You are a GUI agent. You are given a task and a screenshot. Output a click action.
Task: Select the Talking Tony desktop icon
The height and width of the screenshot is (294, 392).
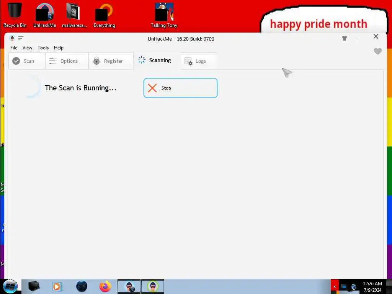[164, 15]
